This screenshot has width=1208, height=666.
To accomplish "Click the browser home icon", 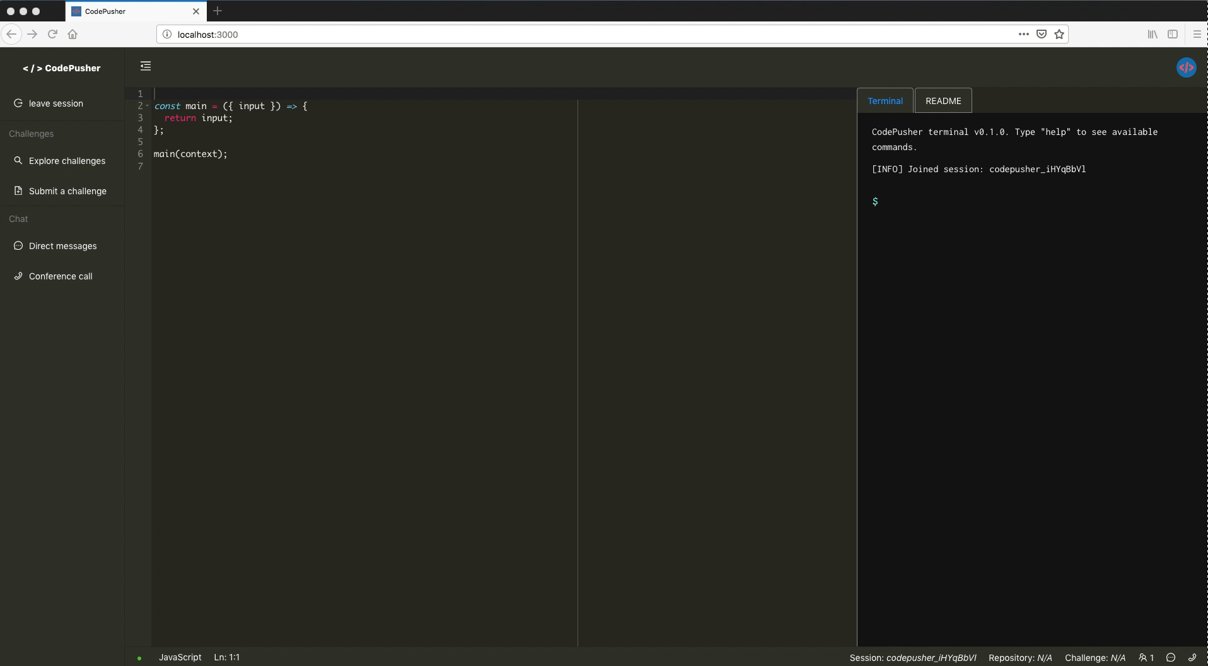I will pyautogui.click(x=73, y=34).
